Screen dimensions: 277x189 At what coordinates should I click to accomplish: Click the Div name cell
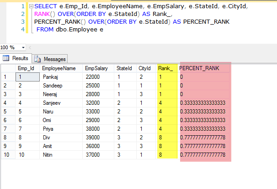61,138
